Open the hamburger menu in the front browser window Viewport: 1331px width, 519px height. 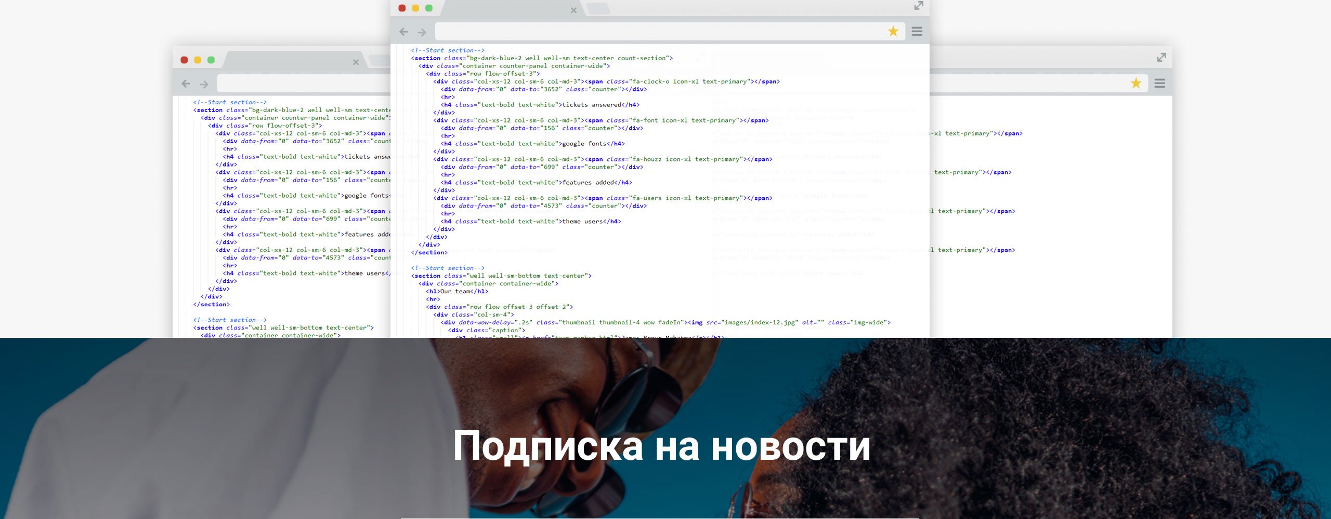point(917,32)
